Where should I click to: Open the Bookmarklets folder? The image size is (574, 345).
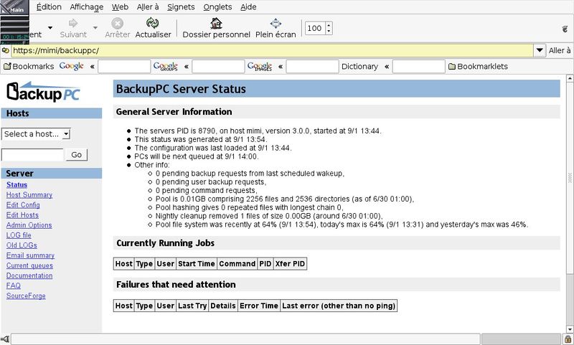point(477,67)
